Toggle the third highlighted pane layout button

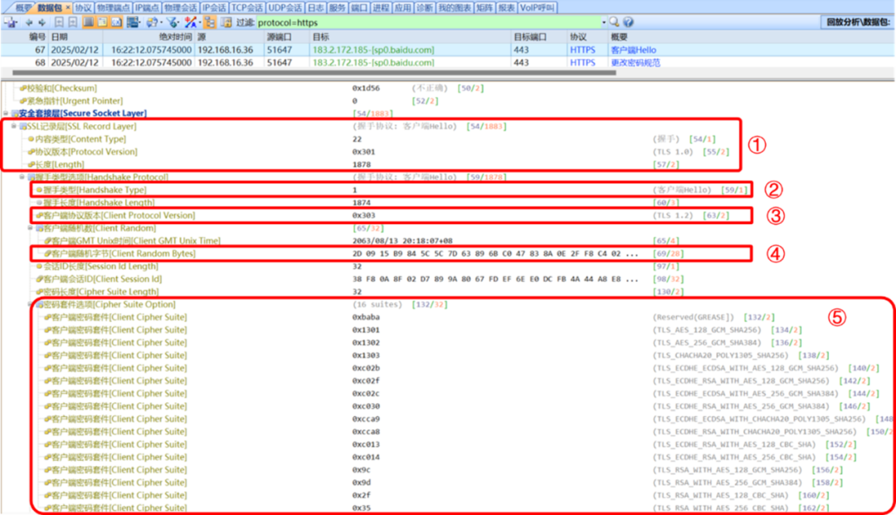tap(115, 22)
